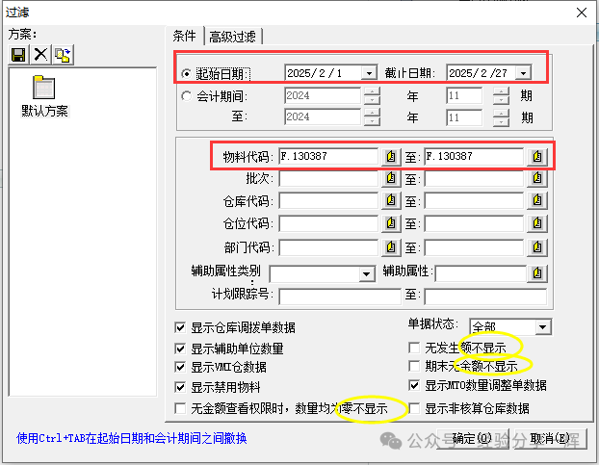Expand the 起始日期 date dropdown
Screen dimensions: 599x465
point(368,73)
